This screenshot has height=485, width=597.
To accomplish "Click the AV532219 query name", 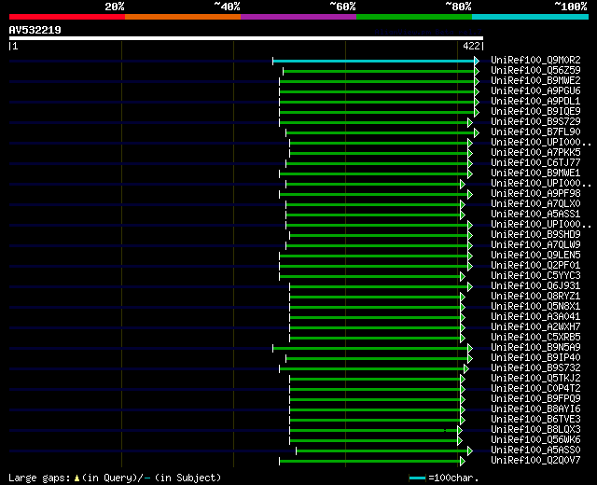I will (x=35, y=30).
